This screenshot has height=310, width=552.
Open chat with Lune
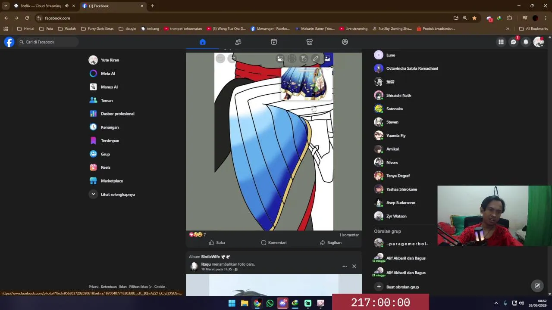[x=390, y=55]
